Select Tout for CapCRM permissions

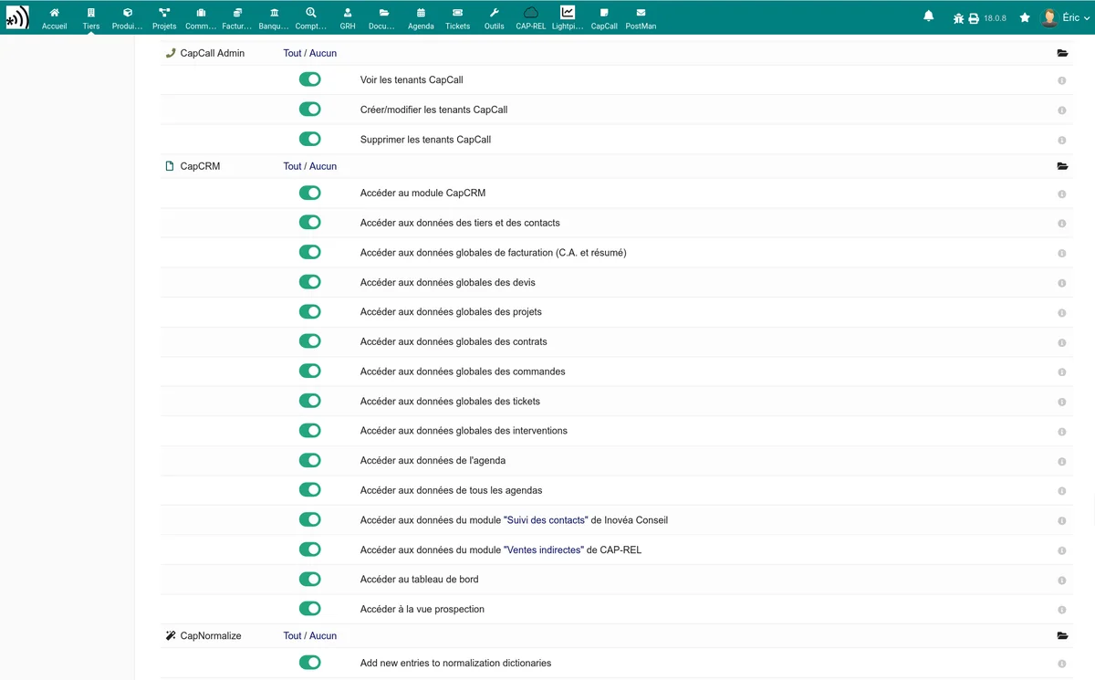(292, 166)
